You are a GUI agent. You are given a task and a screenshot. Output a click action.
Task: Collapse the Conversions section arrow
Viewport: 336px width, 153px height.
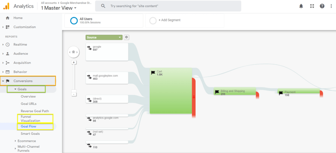3,81
